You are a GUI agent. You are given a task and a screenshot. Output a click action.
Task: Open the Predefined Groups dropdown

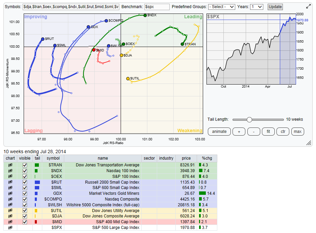click(221, 7)
